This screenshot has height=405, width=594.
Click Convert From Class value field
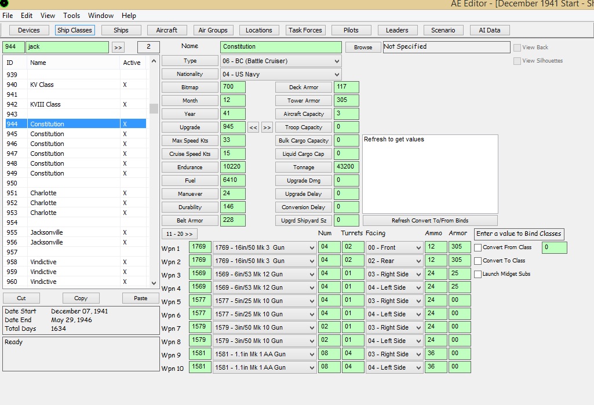pyautogui.click(x=554, y=248)
